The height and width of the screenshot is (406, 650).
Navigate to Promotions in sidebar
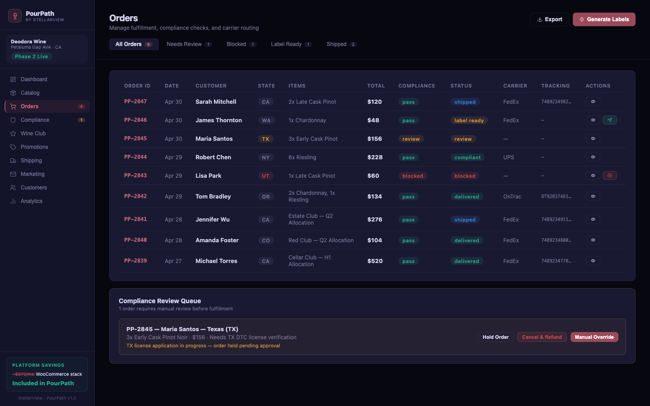(34, 147)
